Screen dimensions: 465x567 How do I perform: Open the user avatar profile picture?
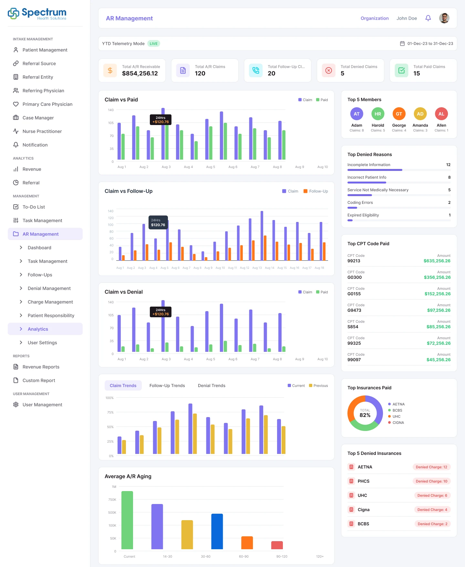click(x=444, y=18)
